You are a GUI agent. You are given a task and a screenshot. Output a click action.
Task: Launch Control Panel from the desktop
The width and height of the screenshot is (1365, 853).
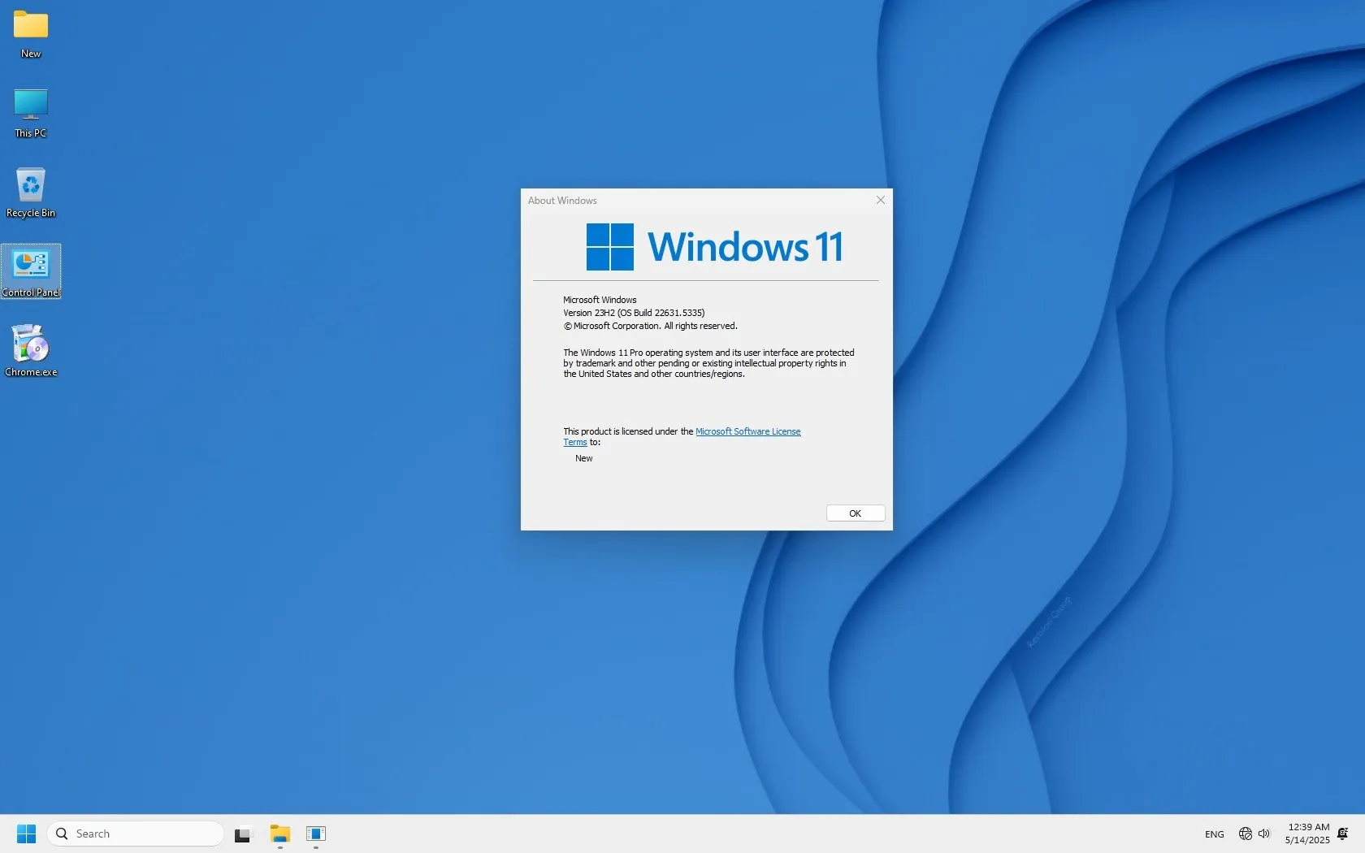point(31,268)
